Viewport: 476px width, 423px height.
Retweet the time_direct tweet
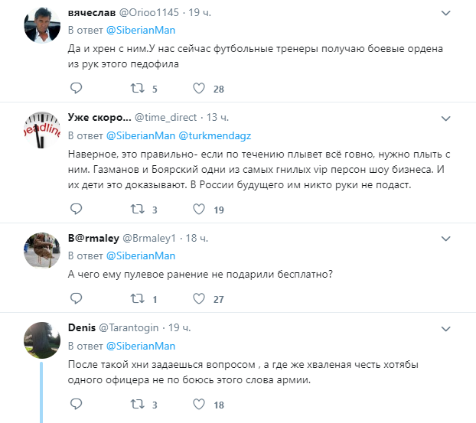click(x=138, y=209)
